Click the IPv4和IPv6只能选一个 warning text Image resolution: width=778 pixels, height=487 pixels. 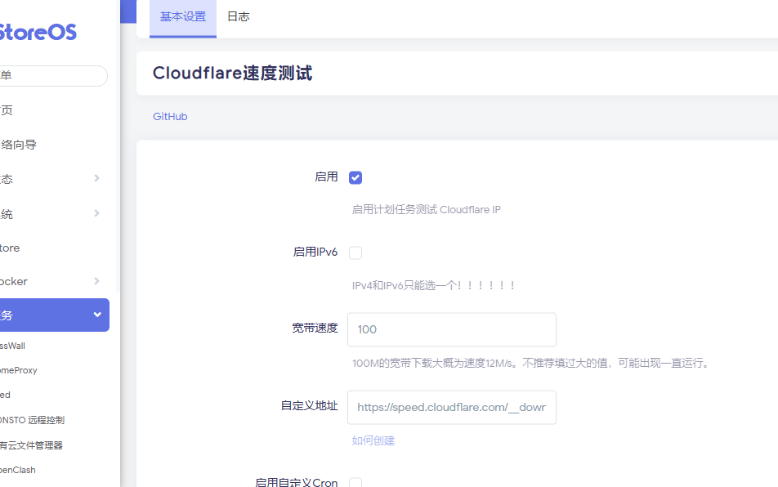433,286
